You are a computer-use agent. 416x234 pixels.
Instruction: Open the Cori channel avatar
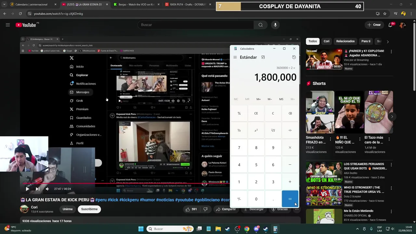pos(24,209)
